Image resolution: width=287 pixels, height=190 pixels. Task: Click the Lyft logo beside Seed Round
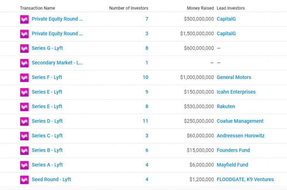(x=24, y=180)
